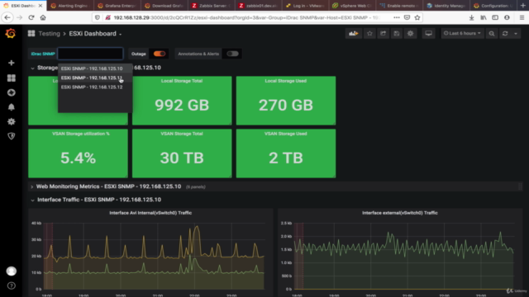The width and height of the screenshot is (529, 297).
Task: Click the browser back arrow
Action: pyautogui.click(x=7, y=17)
